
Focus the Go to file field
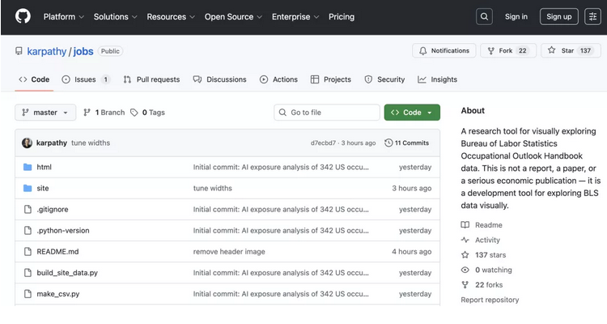click(327, 113)
